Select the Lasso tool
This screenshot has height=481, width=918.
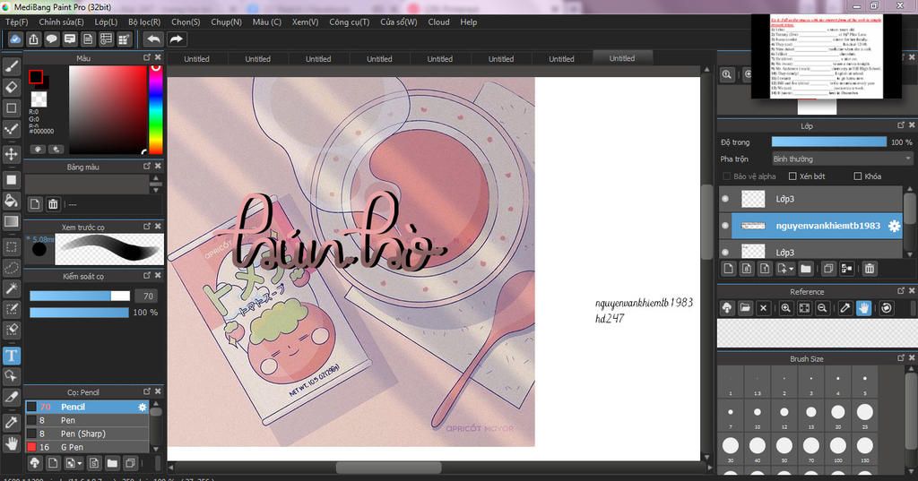coord(11,268)
